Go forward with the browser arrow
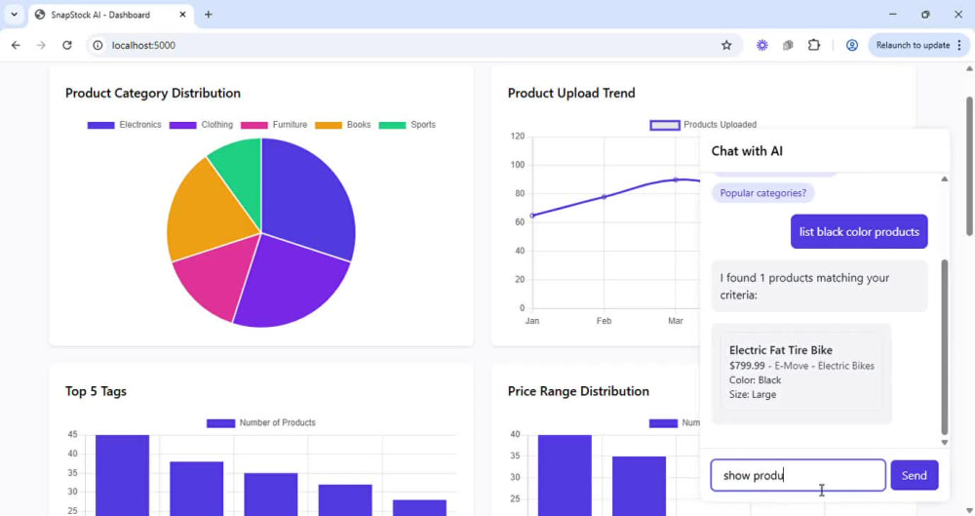Image resolution: width=975 pixels, height=516 pixels. coord(41,45)
